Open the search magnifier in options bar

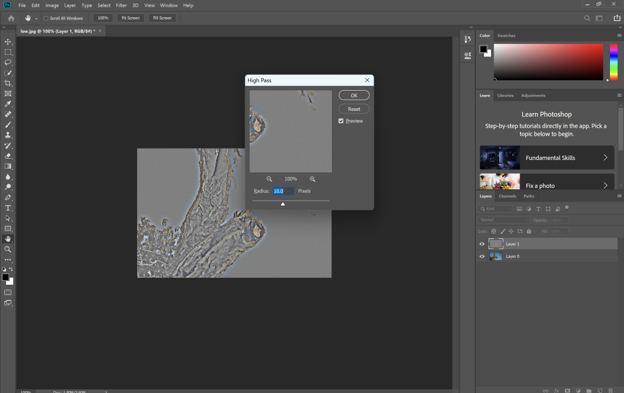coord(587,18)
